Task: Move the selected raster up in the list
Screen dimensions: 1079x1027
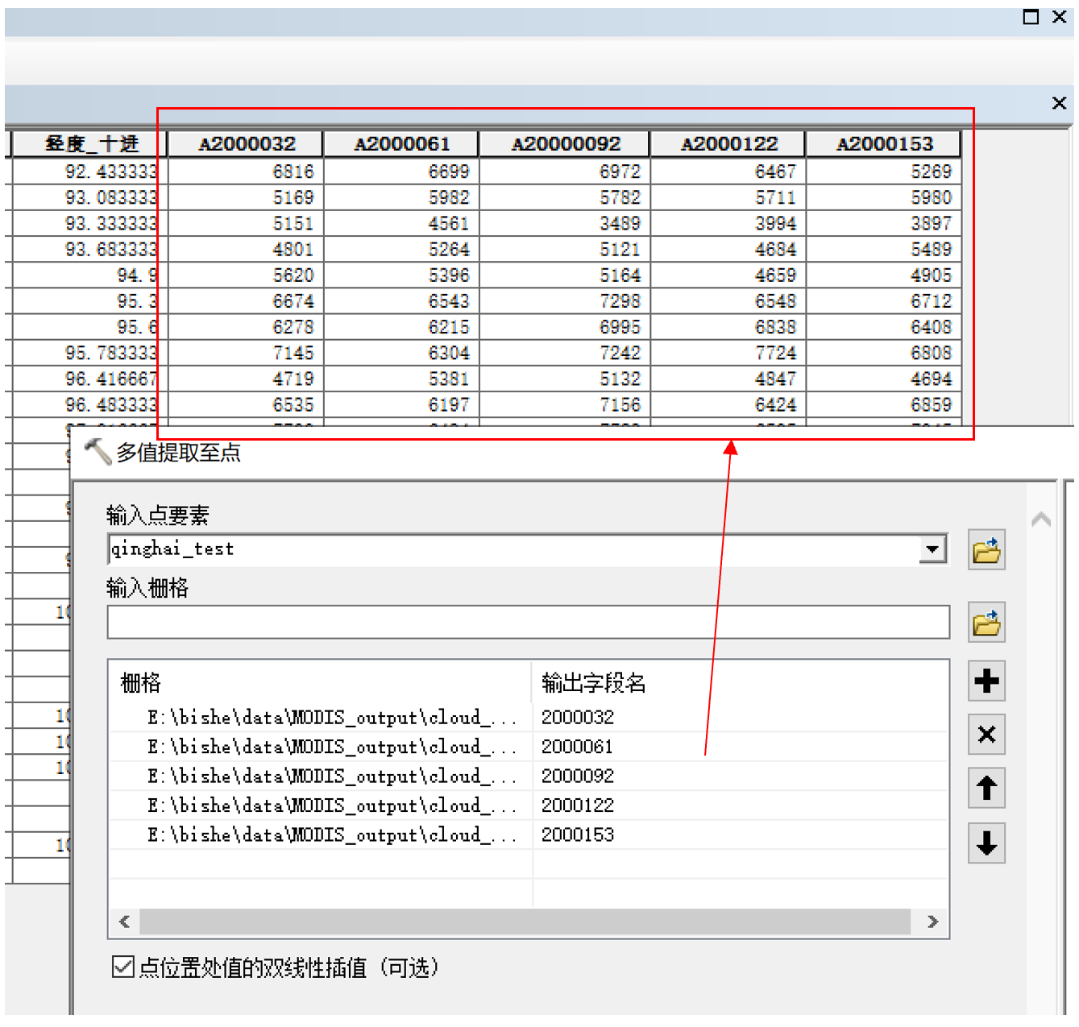Action: [x=986, y=789]
